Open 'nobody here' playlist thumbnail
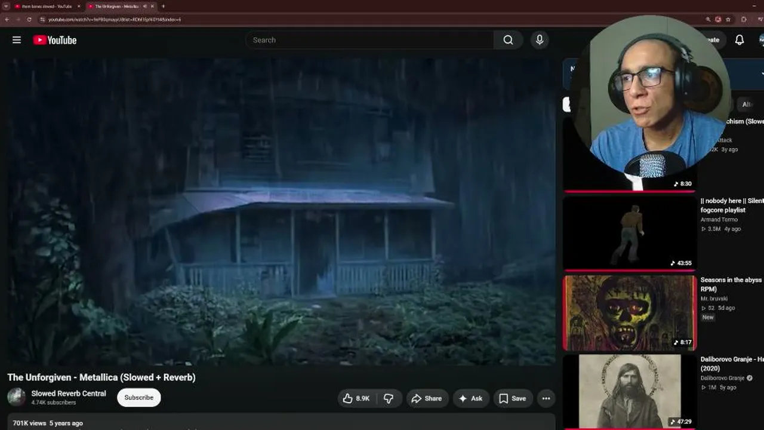764x430 pixels. click(x=630, y=234)
